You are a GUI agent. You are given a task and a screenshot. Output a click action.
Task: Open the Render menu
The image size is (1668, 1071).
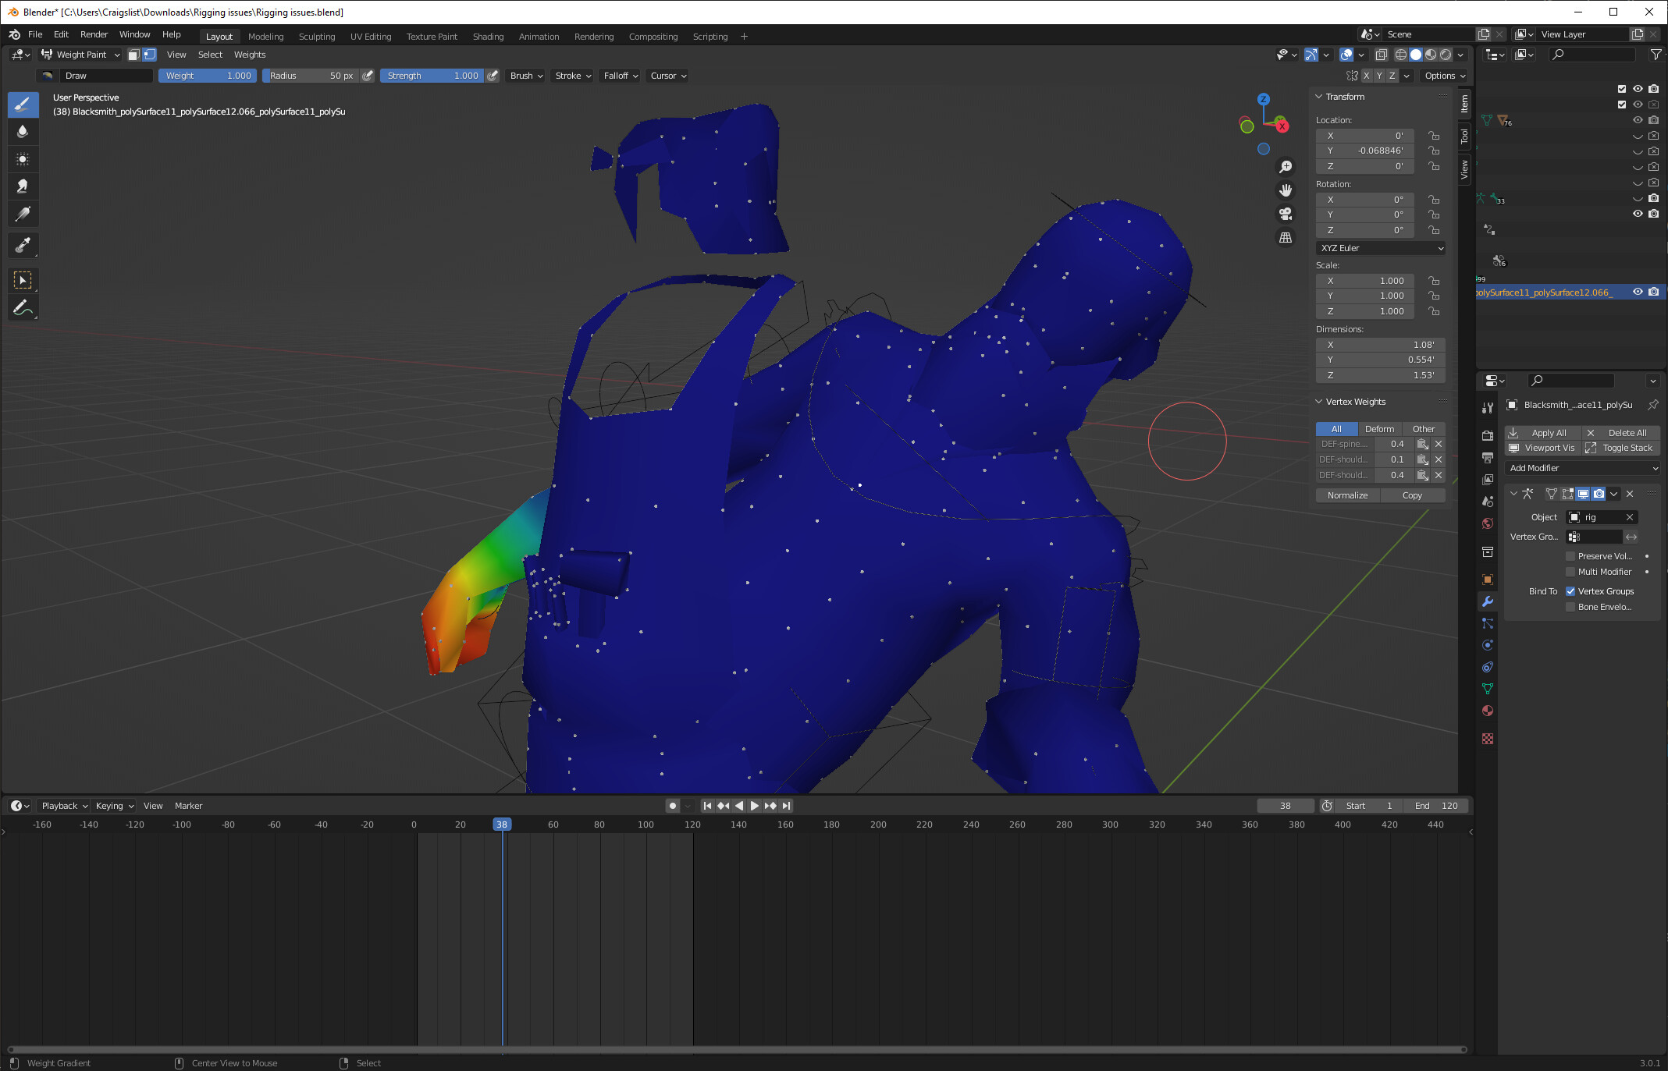coord(94,34)
